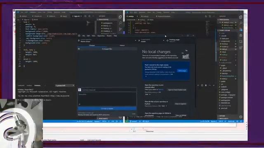Image resolution: width=264 pixels, height=148 pixels.
Task: Kill terminal with trash icon in right VS Code
Action: click(x=206, y=86)
